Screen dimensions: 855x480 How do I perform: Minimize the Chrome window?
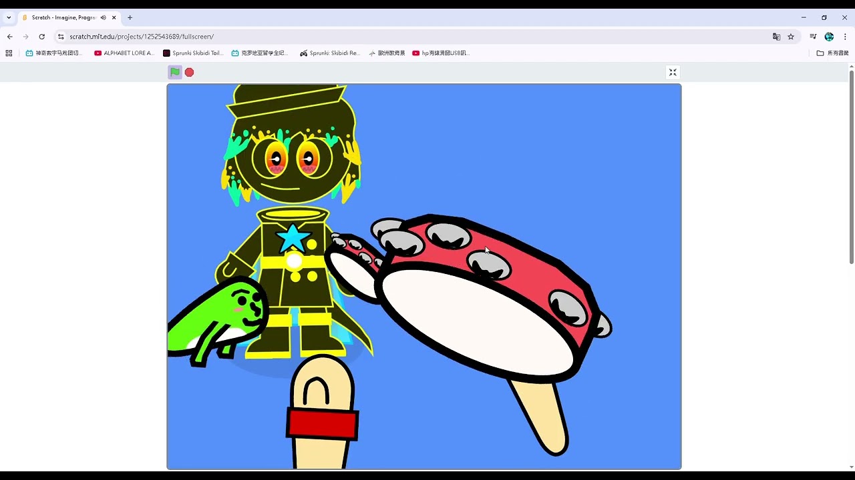point(804,17)
